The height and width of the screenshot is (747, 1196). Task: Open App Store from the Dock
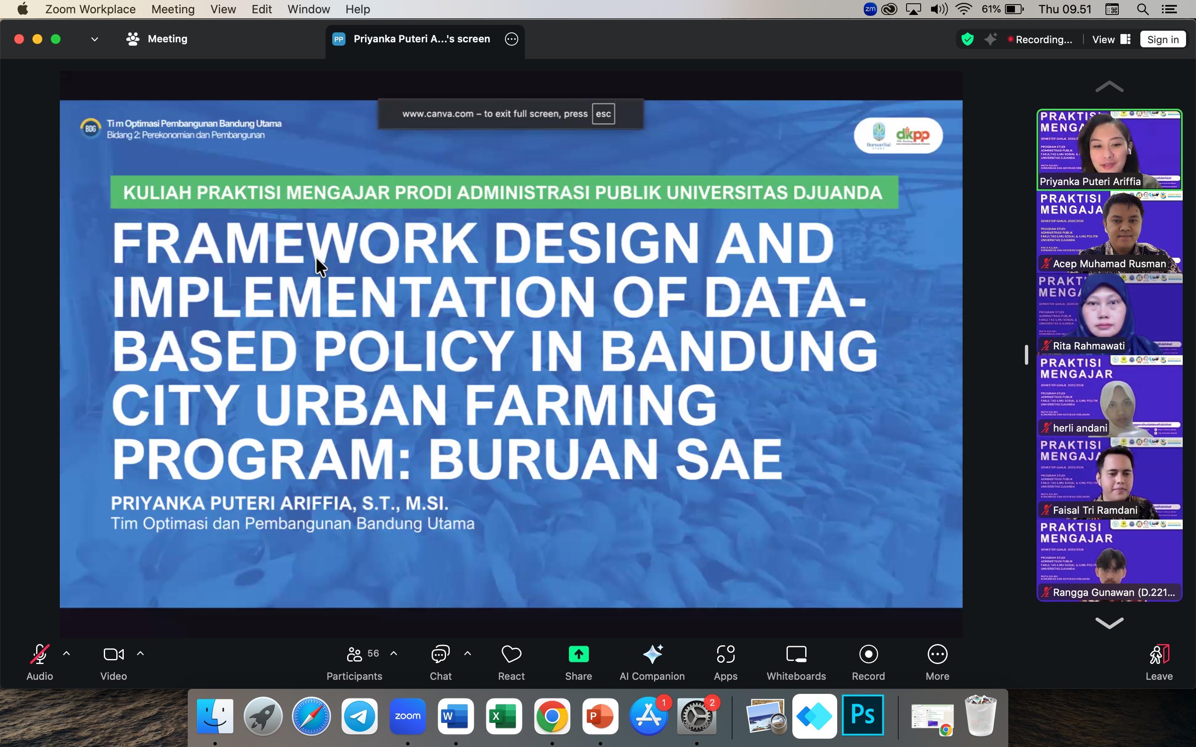point(648,716)
